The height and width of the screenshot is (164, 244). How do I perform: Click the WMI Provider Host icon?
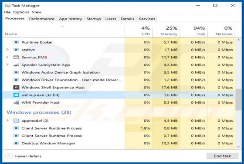pos(16,102)
